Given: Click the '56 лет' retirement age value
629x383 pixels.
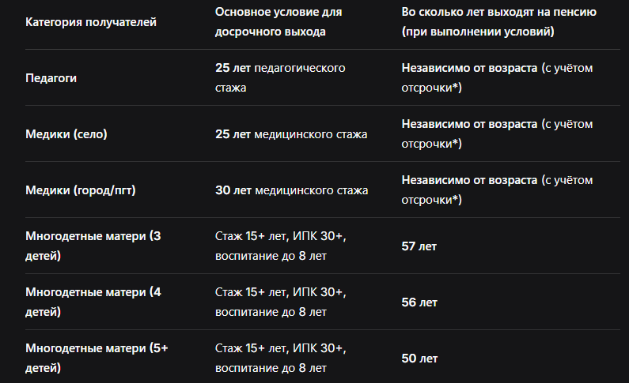Looking at the screenshot, I should [x=419, y=302].
